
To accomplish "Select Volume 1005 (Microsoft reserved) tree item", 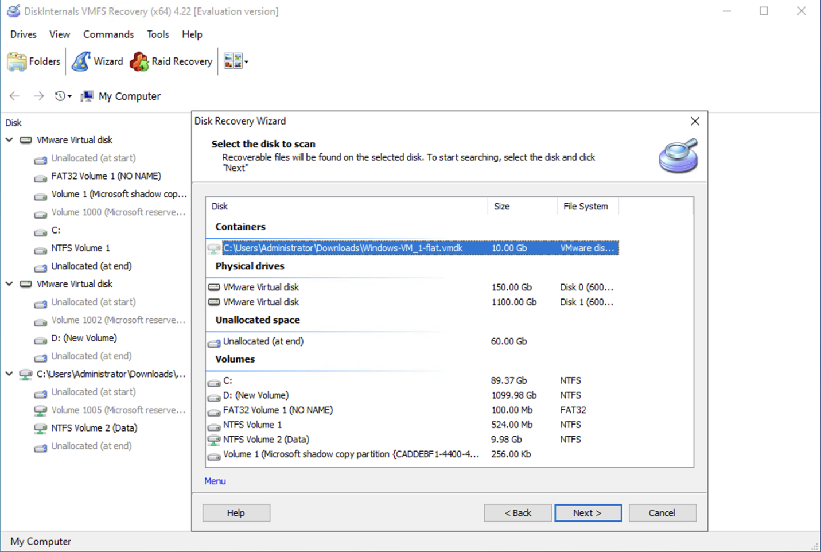I will pyautogui.click(x=118, y=410).
